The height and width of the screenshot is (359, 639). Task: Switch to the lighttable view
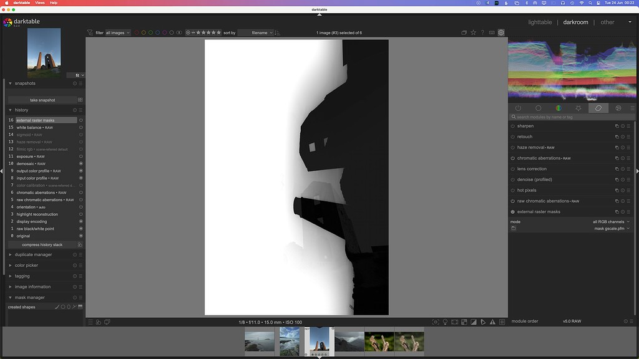click(x=539, y=22)
